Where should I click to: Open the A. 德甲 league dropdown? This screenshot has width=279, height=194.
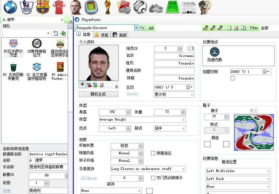tap(62, 20)
